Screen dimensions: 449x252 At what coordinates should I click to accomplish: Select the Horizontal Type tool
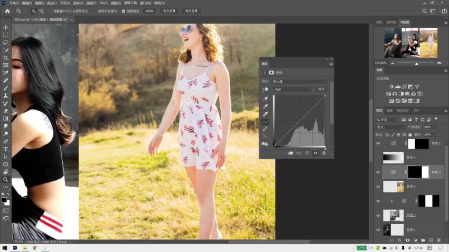tap(5, 149)
